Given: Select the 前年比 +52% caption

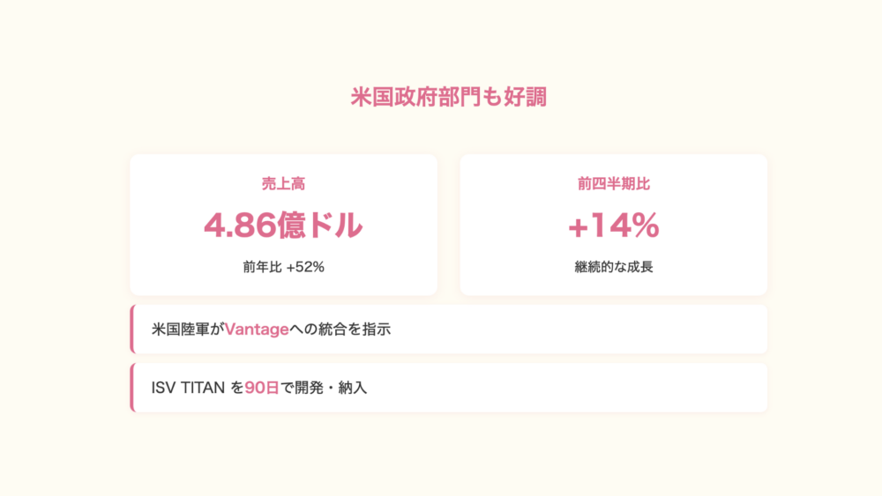Looking at the screenshot, I should pyautogui.click(x=283, y=266).
